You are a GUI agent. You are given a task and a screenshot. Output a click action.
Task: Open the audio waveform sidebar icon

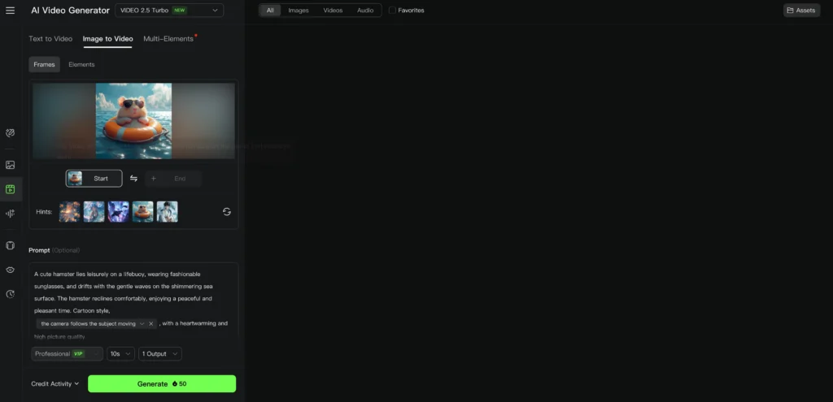(x=11, y=214)
